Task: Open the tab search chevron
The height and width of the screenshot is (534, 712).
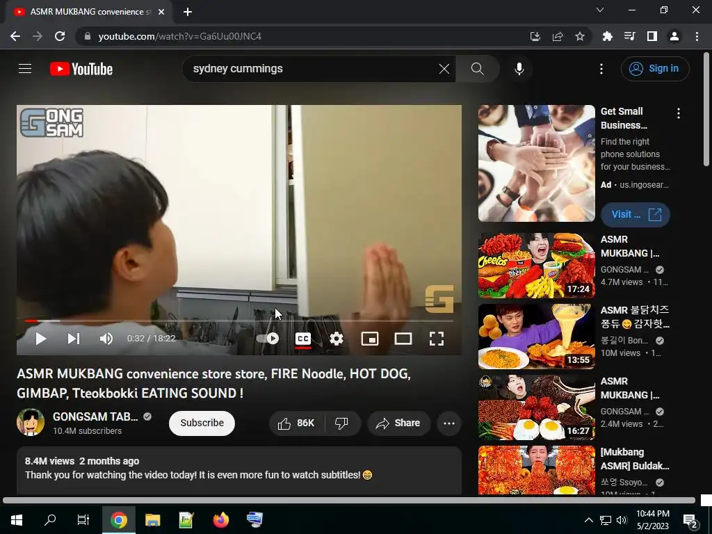Action: 600,10
